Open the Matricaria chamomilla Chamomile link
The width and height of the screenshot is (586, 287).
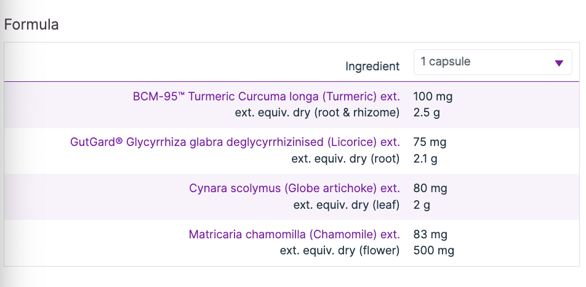(x=294, y=235)
